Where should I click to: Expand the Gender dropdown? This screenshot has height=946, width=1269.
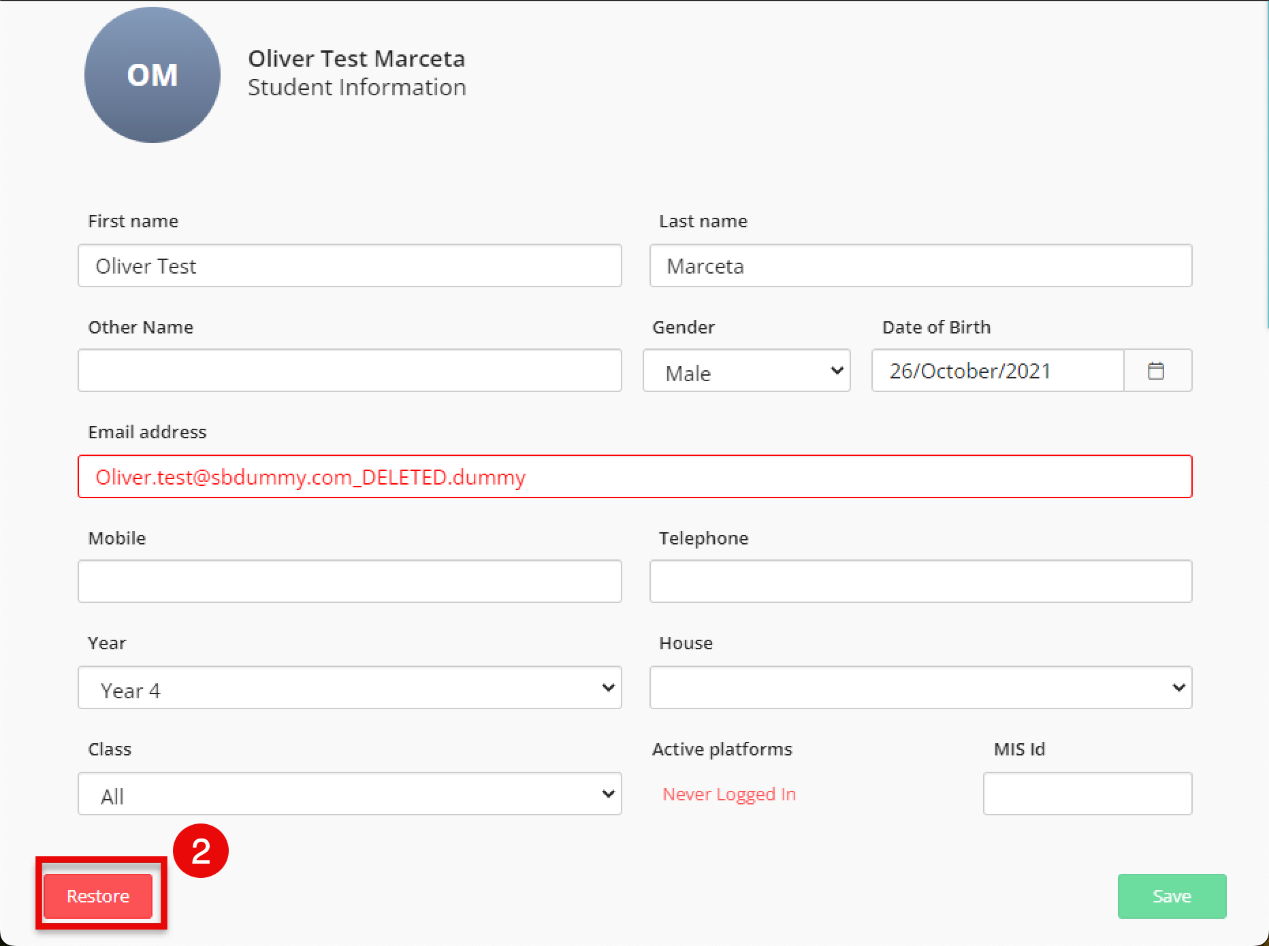pos(746,371)
